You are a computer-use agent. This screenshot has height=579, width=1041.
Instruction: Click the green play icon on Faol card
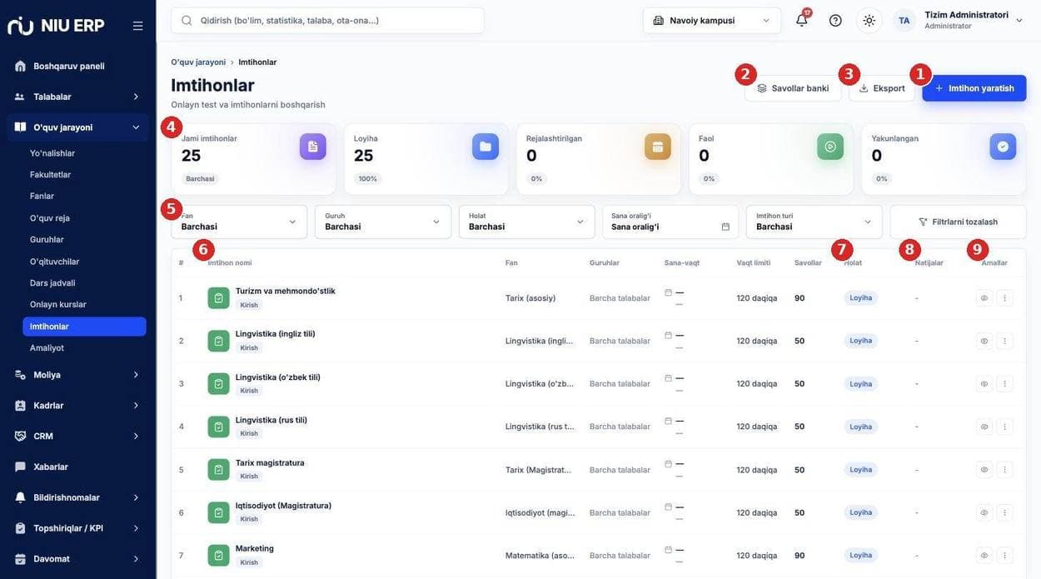click(x=830, y=147)
